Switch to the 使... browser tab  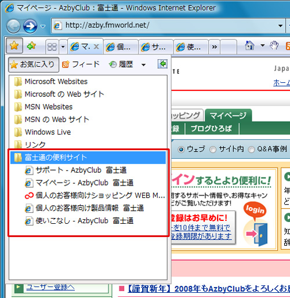(x=191, y=47)
